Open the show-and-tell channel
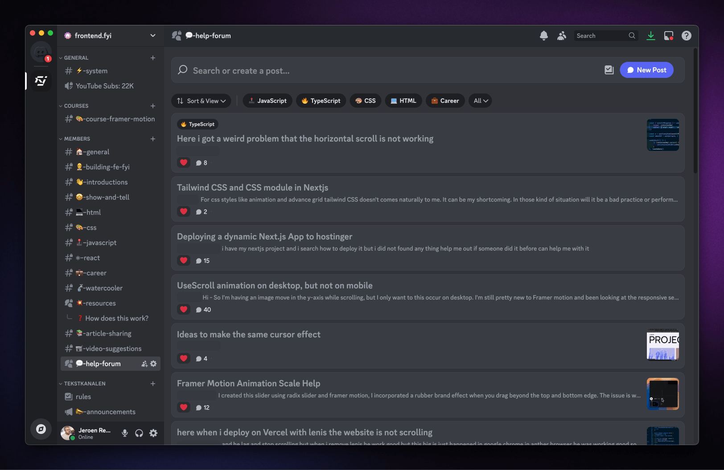The width and height of the screenshot is (724, 470). coord(111,197)
